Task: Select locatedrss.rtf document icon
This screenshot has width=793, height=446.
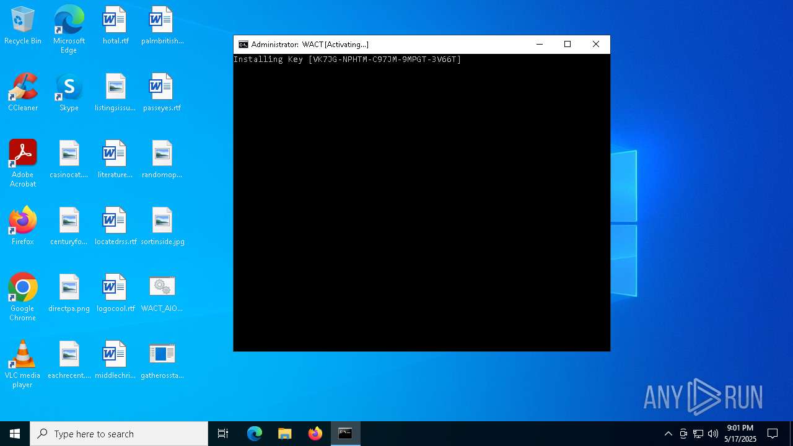Action: (115, 227)
